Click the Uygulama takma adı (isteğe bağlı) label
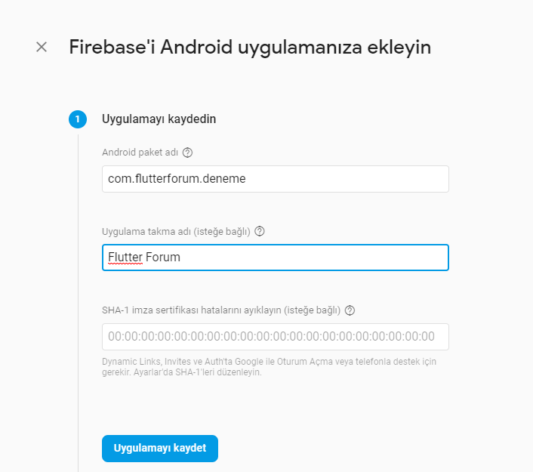 tap(177, 231)
